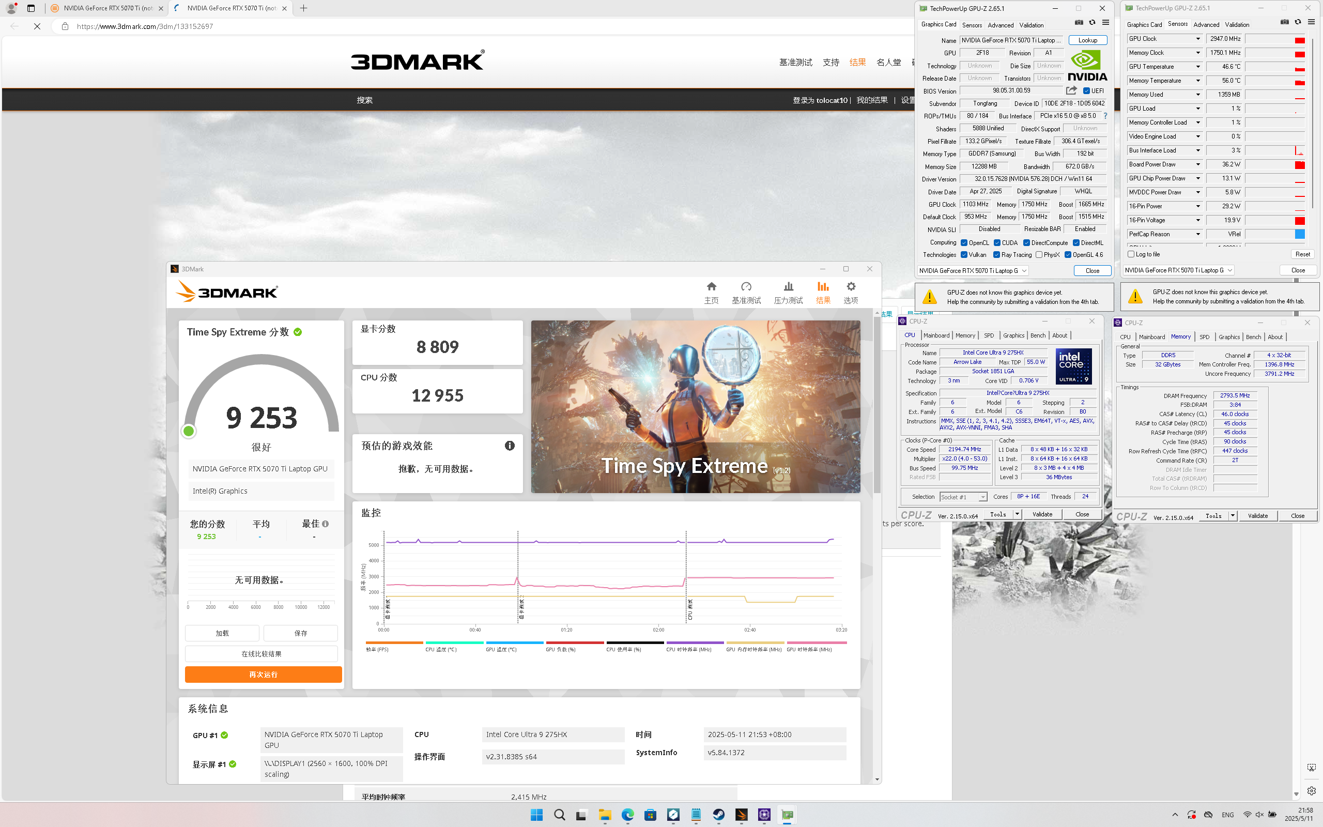Screen dimensions: 1323x827
Task: Enable the Log to file checkbox
Action: pos(1131,254)
